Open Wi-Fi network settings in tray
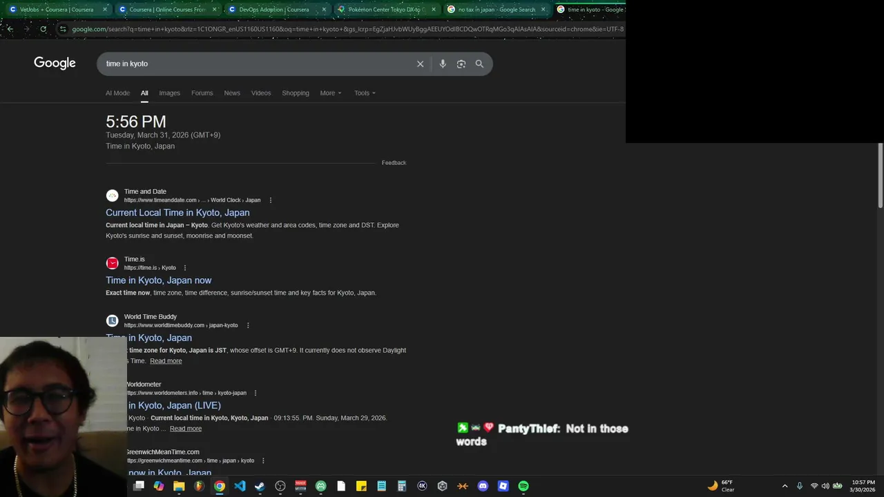 click(814, 486)
